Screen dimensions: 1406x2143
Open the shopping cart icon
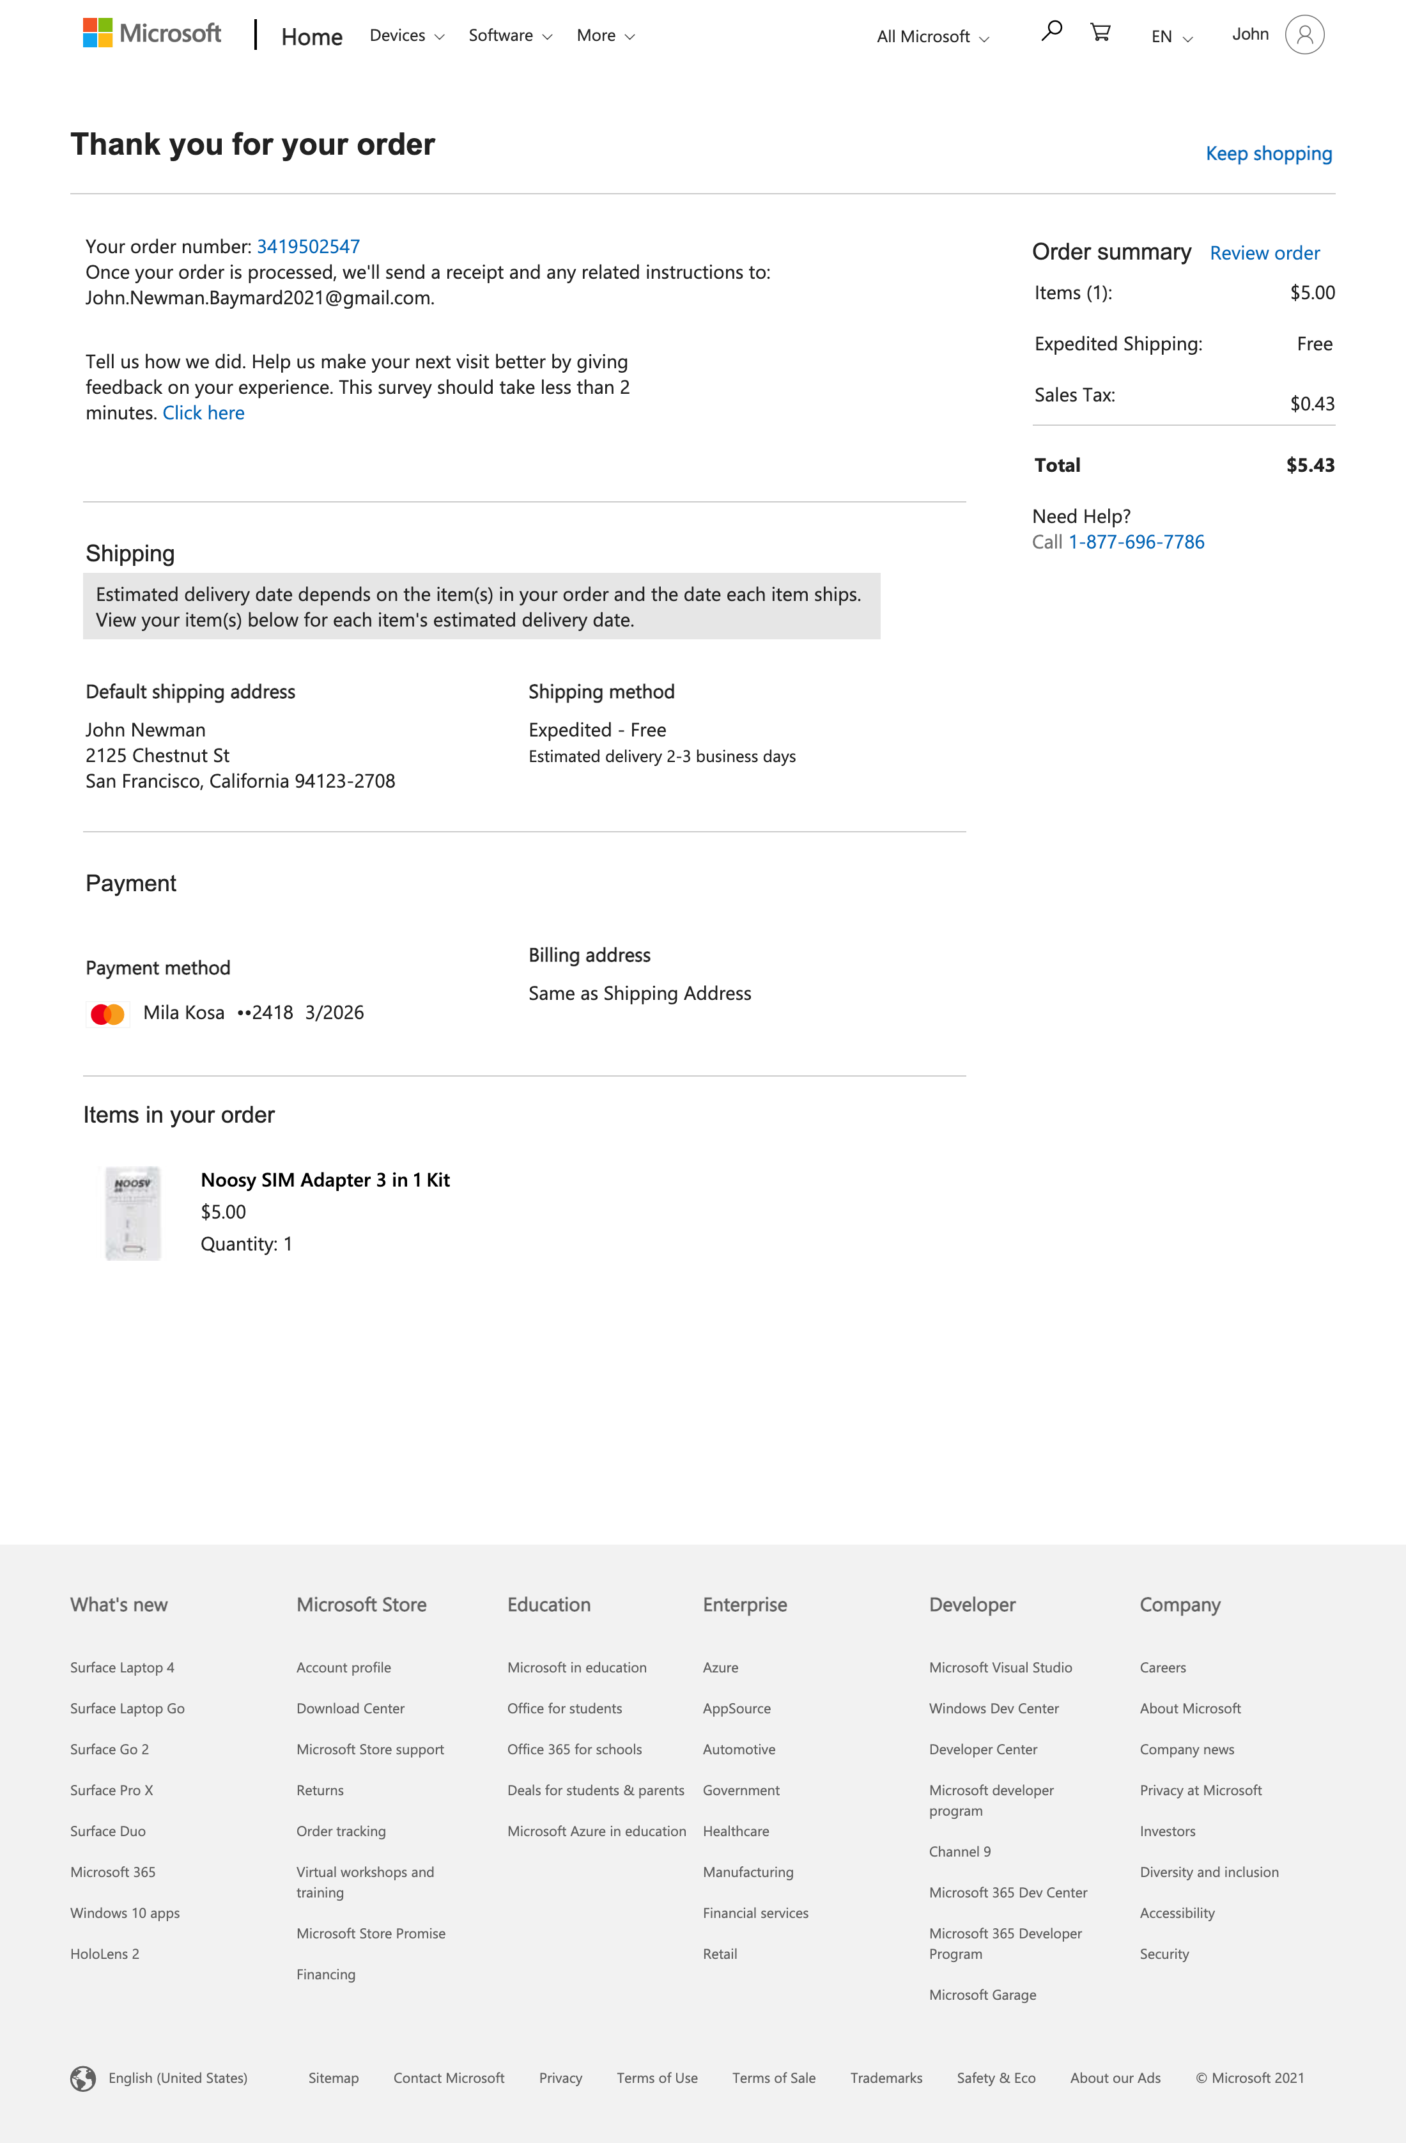(1100, 31)
